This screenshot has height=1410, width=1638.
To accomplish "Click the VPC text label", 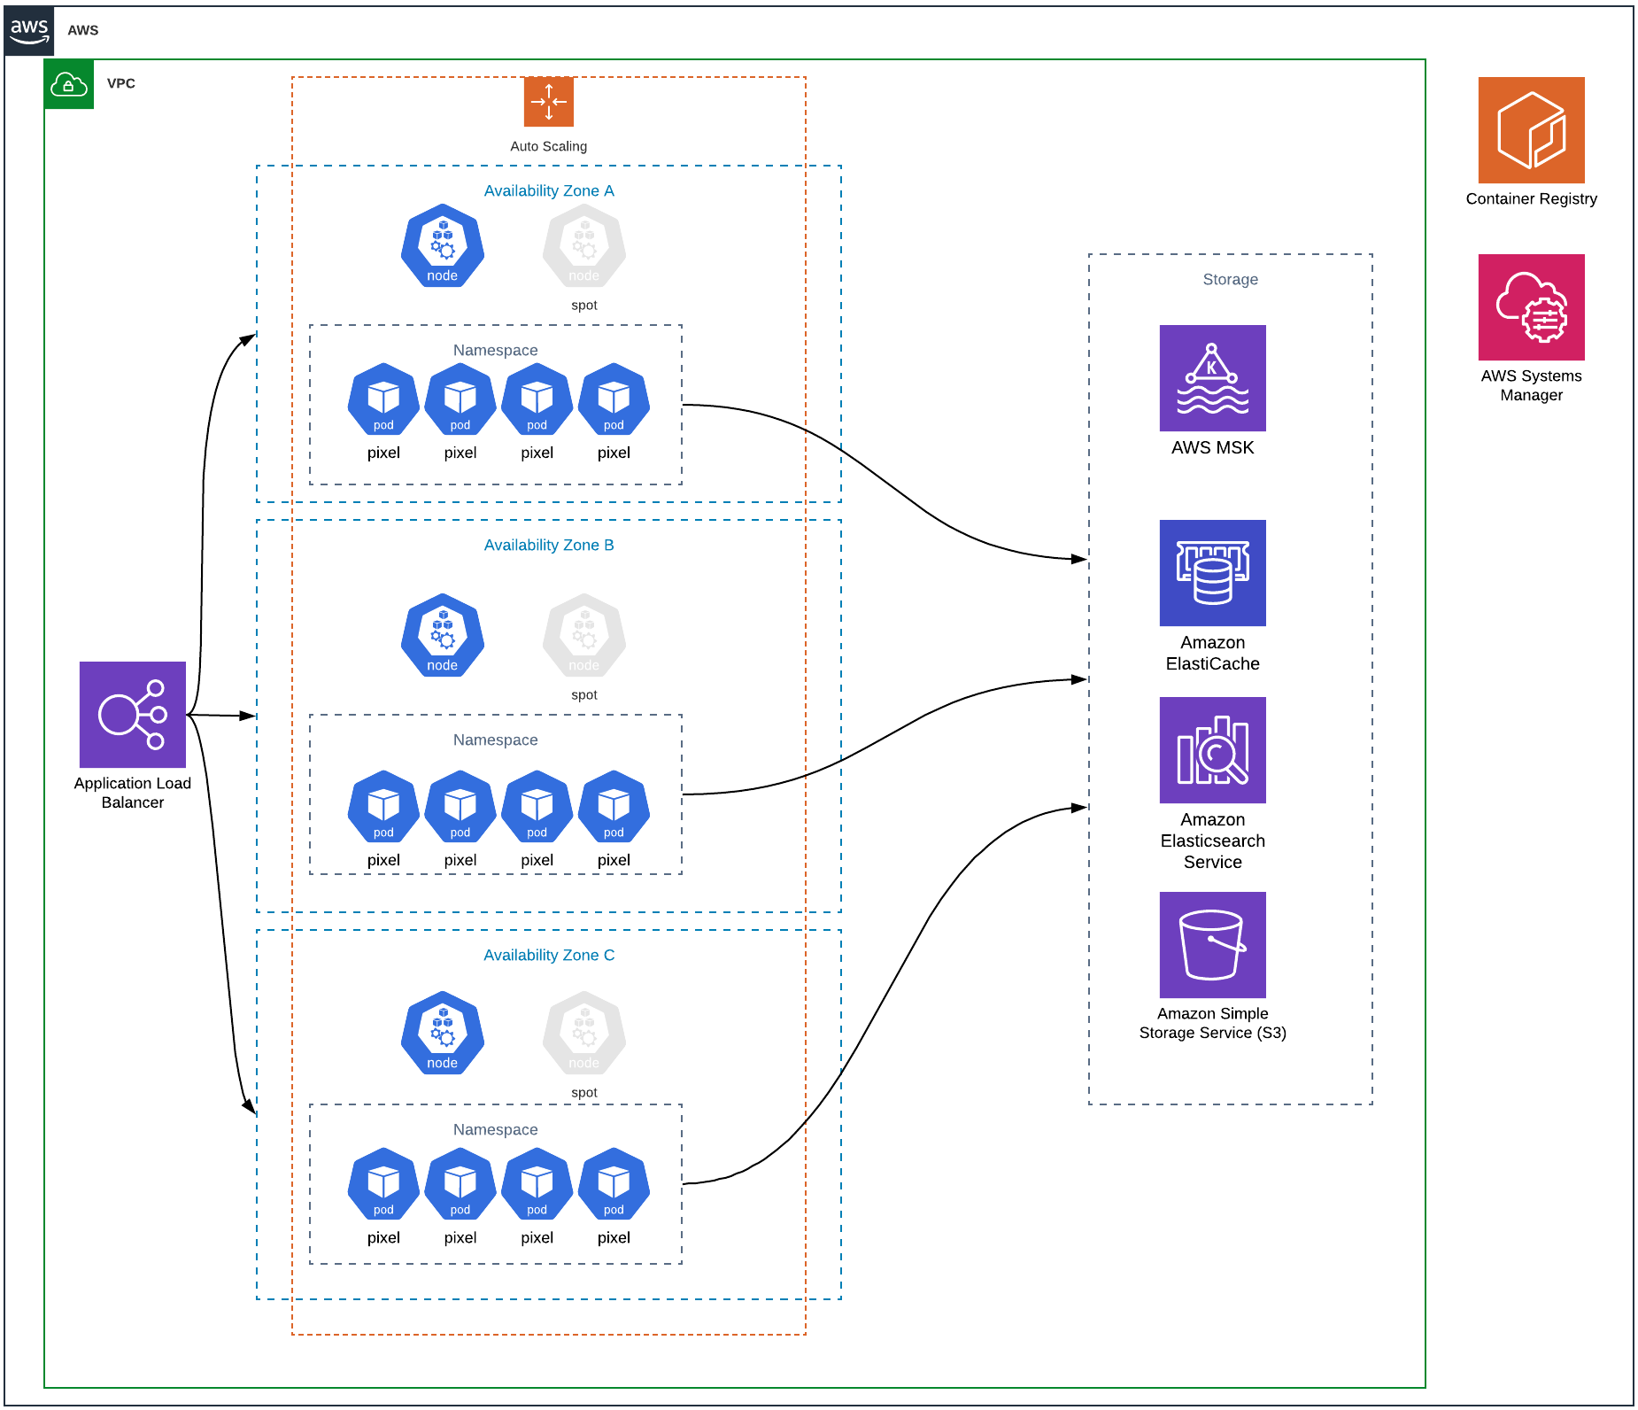I will [x=121, y=83].
